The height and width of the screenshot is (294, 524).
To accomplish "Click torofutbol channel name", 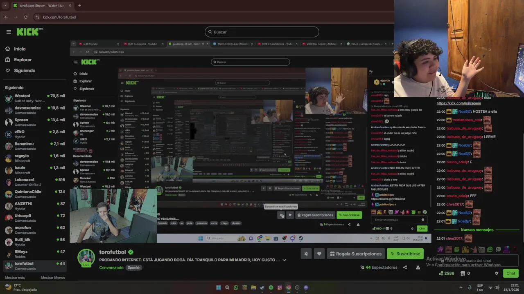I will tap(113, 252).
